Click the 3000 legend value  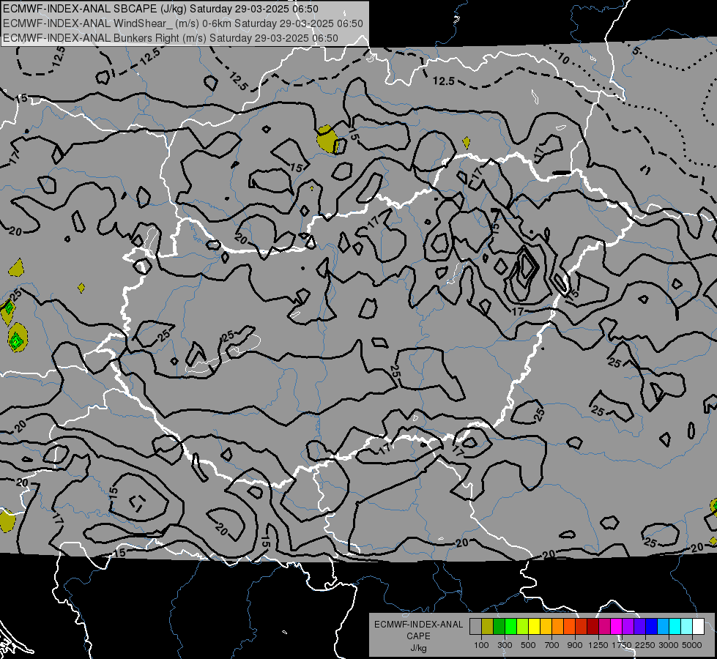[x=669, y=645]
